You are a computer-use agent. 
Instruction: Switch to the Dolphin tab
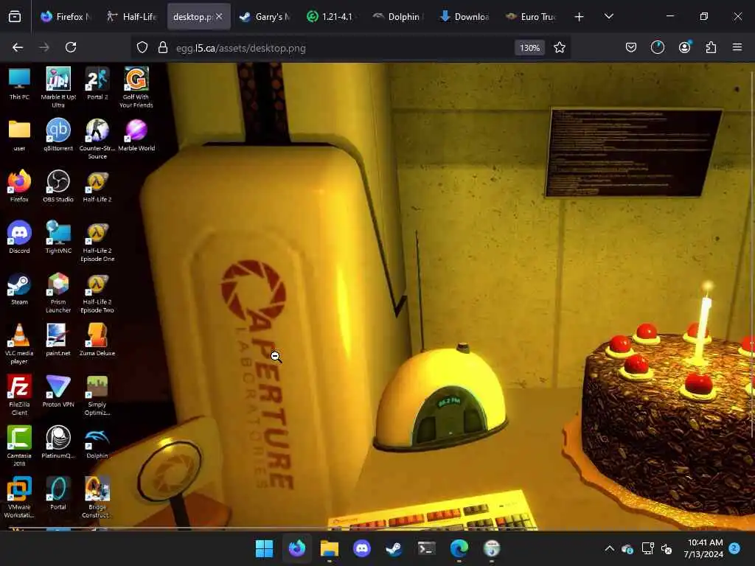pyautogui.click(x=397, y=17)
